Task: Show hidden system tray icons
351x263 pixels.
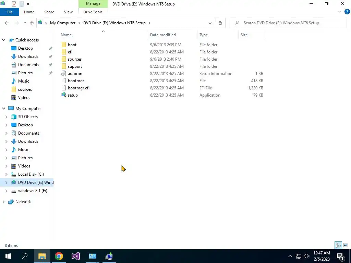Action: (290, 256)
